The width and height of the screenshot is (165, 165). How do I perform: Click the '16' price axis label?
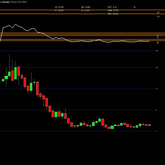[157, 68]
